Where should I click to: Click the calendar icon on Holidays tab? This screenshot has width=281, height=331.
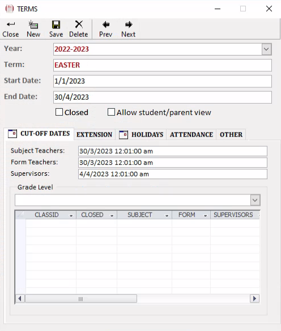124,135
